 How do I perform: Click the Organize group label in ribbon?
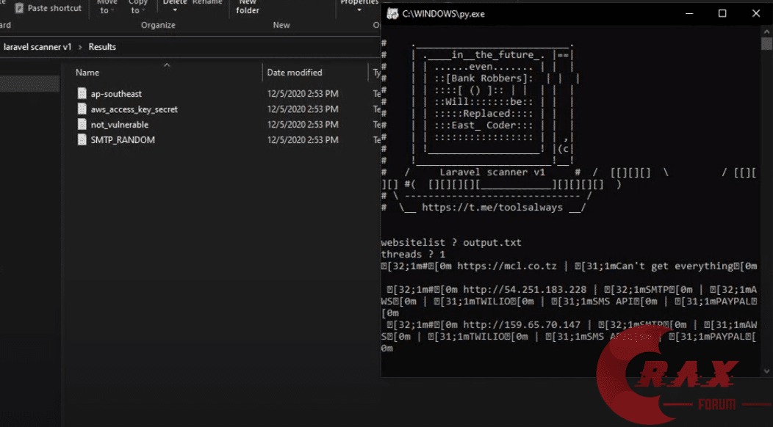click(158, 25)
